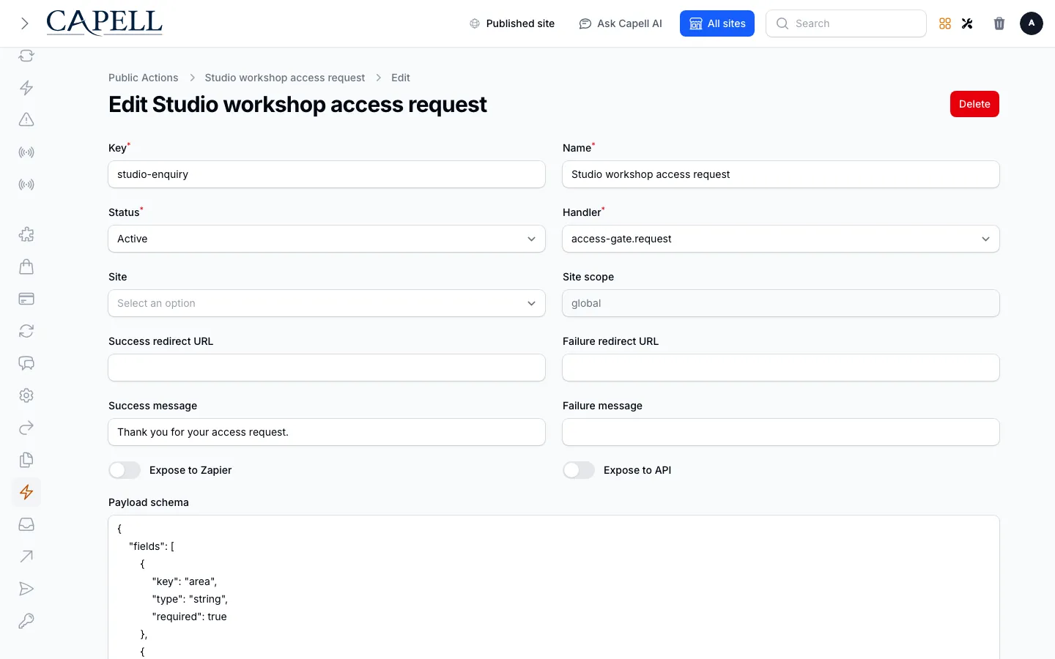Click the diagonal up-right arrow sidebar icon

[26, 556]
